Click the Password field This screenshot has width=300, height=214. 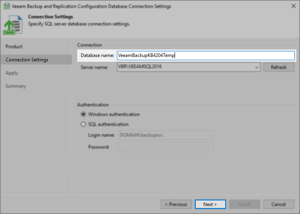tap(166, 147)
